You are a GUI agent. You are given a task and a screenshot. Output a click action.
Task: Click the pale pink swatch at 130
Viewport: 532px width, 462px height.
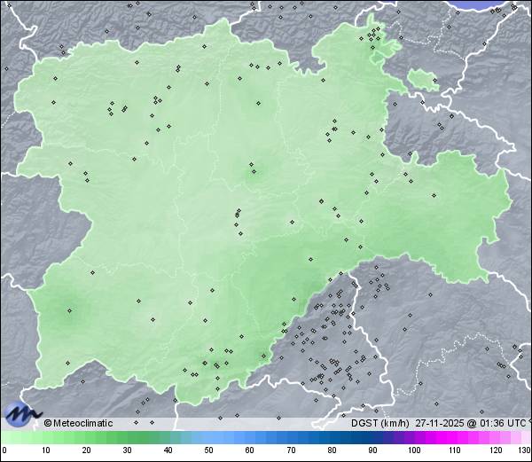[527, 437]
